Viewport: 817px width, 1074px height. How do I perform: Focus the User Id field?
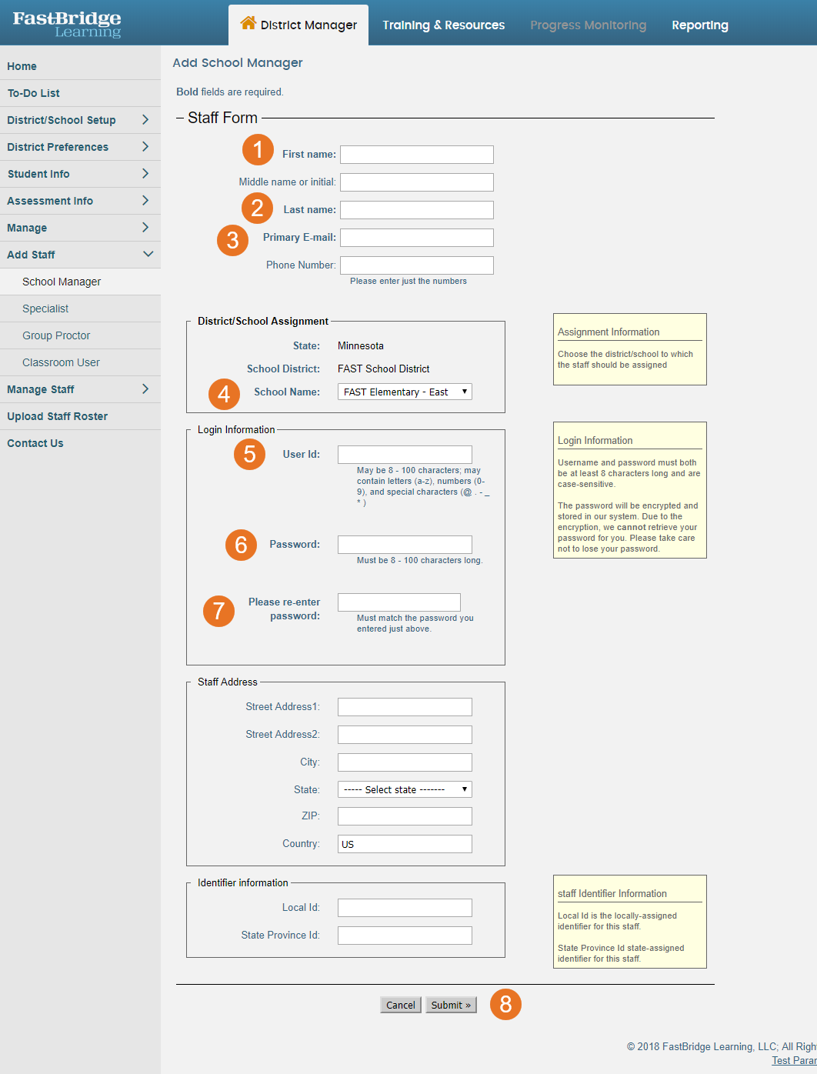pos(405,455)
